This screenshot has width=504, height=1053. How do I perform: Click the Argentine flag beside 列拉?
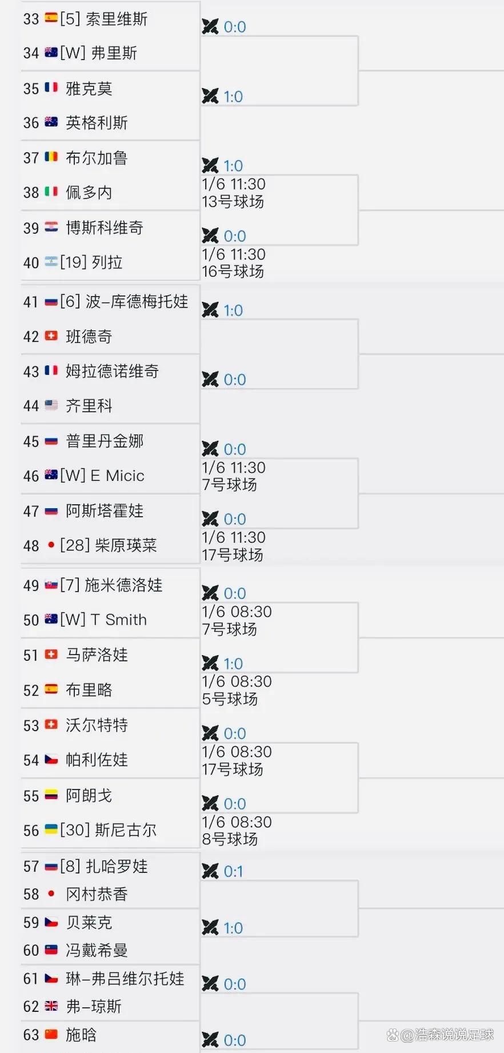coord(51,262)
